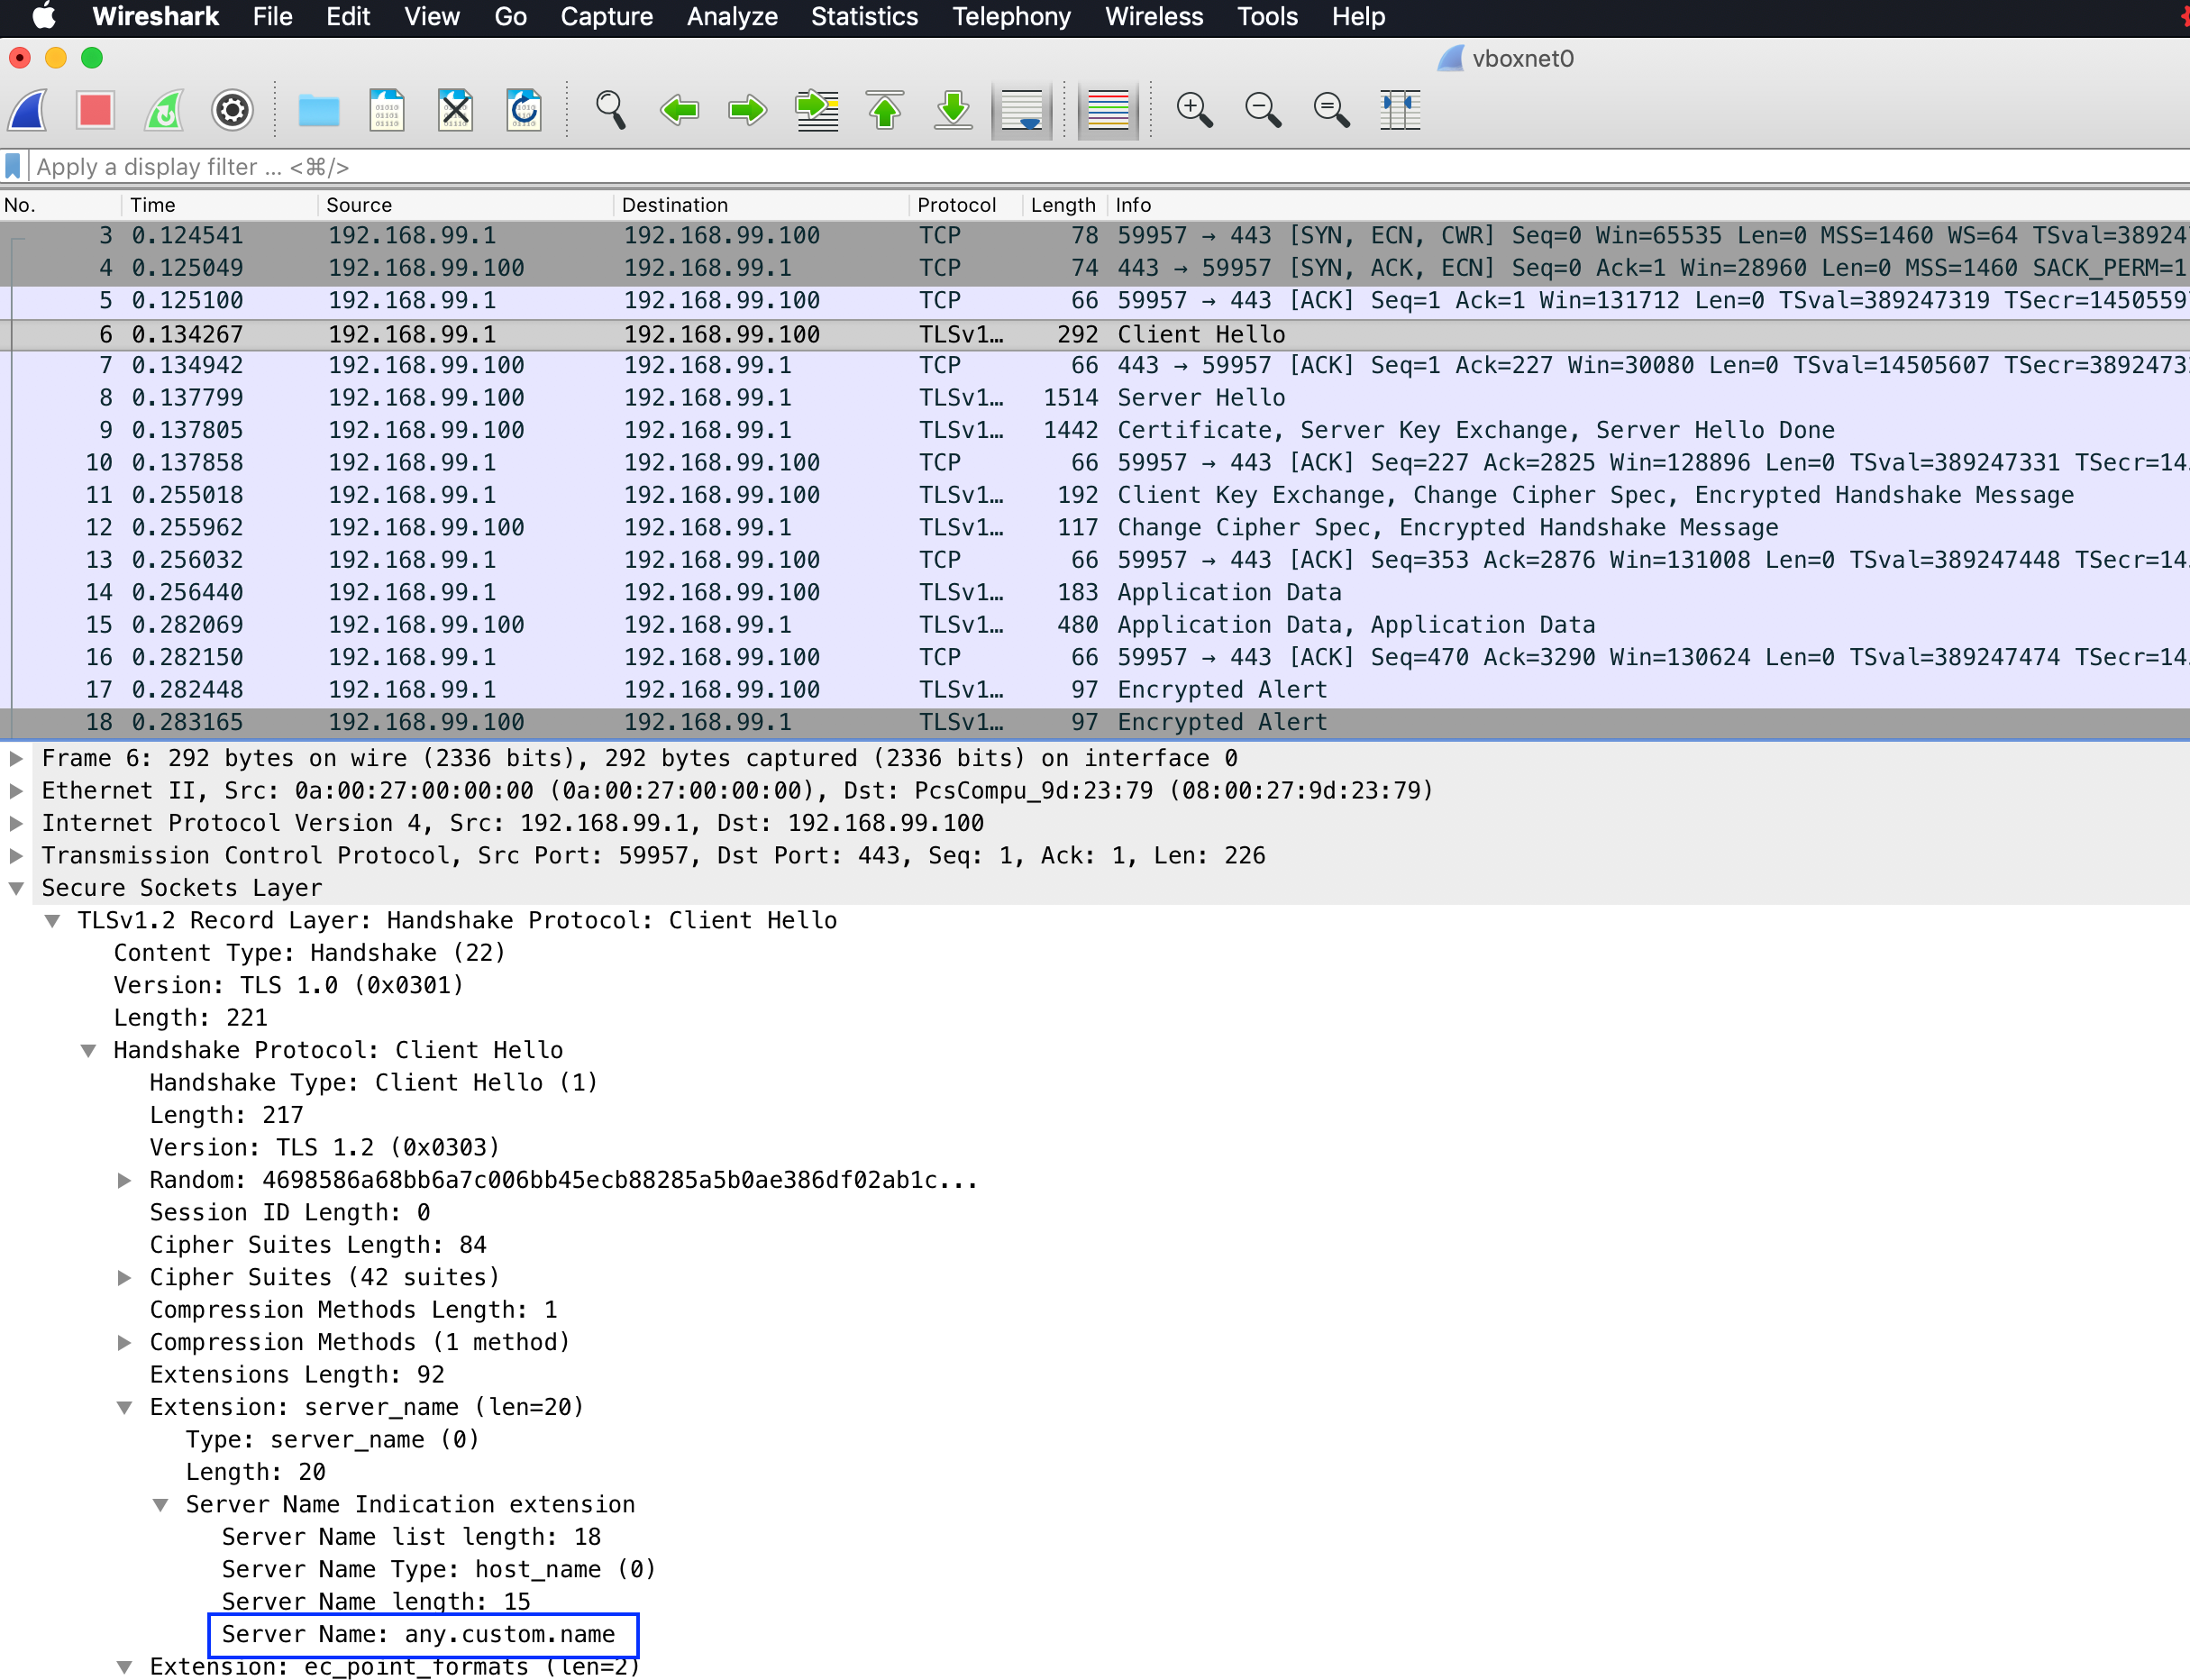The width and height of the screenshot is (2190, 1680).
Task: Go to specified packet icon
Action: coord(817,109)
